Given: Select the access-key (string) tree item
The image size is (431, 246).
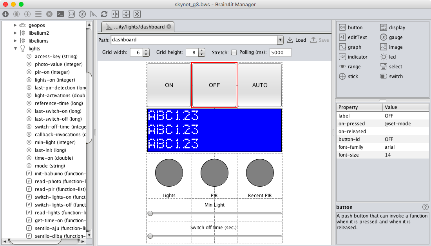Looking at the screenshot, I should pyautogui.click(x=52, y=57).
